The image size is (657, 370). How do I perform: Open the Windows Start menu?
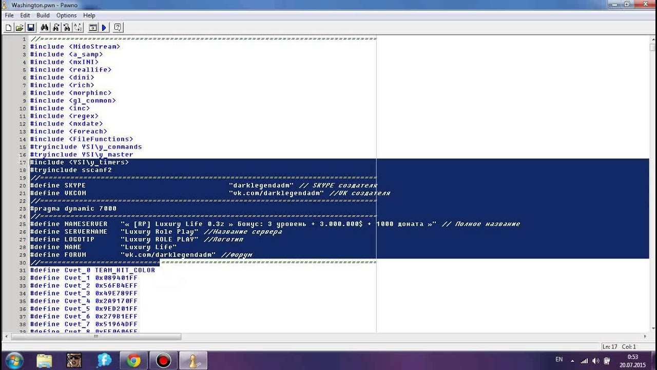14,360
